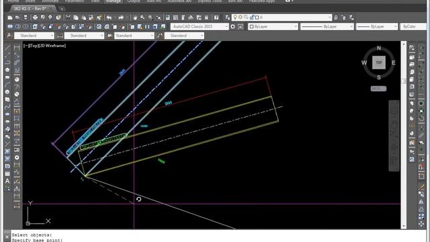Select the Pan hand tool
The height and width of the screenshot is (242, 430).
tap(134, 17)
